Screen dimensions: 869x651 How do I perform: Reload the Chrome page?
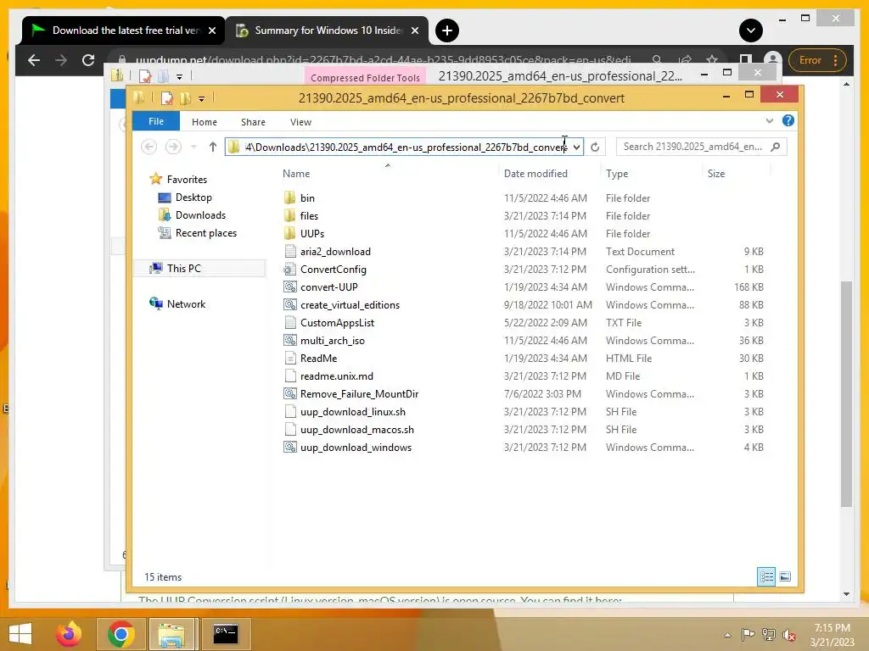(x=88, y=60)
